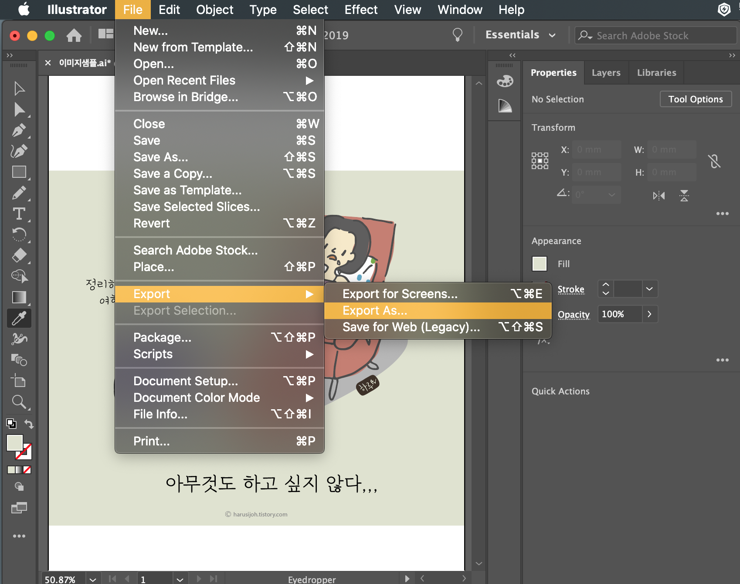Viewport: 740px width, 584px height.
Task: Select the Type tool
Action: [x=19, y=214]
